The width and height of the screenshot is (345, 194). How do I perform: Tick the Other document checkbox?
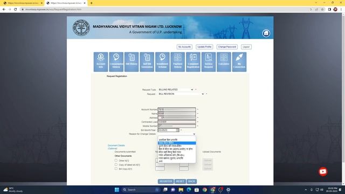pyautogui.click(x=116, y=161)
